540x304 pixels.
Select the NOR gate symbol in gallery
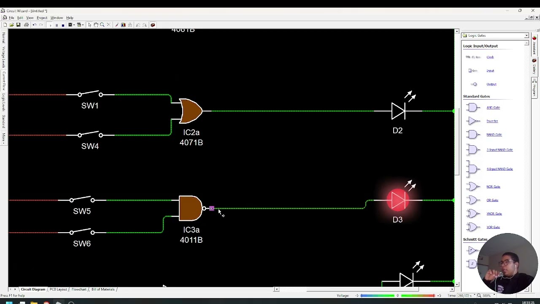click(x=473, y=187)
